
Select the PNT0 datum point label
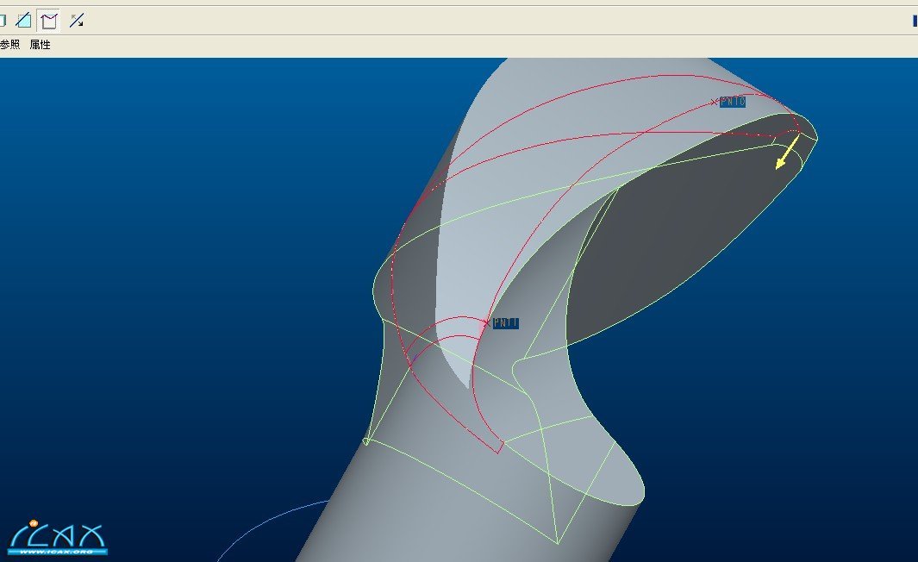(x=733, y=102)
